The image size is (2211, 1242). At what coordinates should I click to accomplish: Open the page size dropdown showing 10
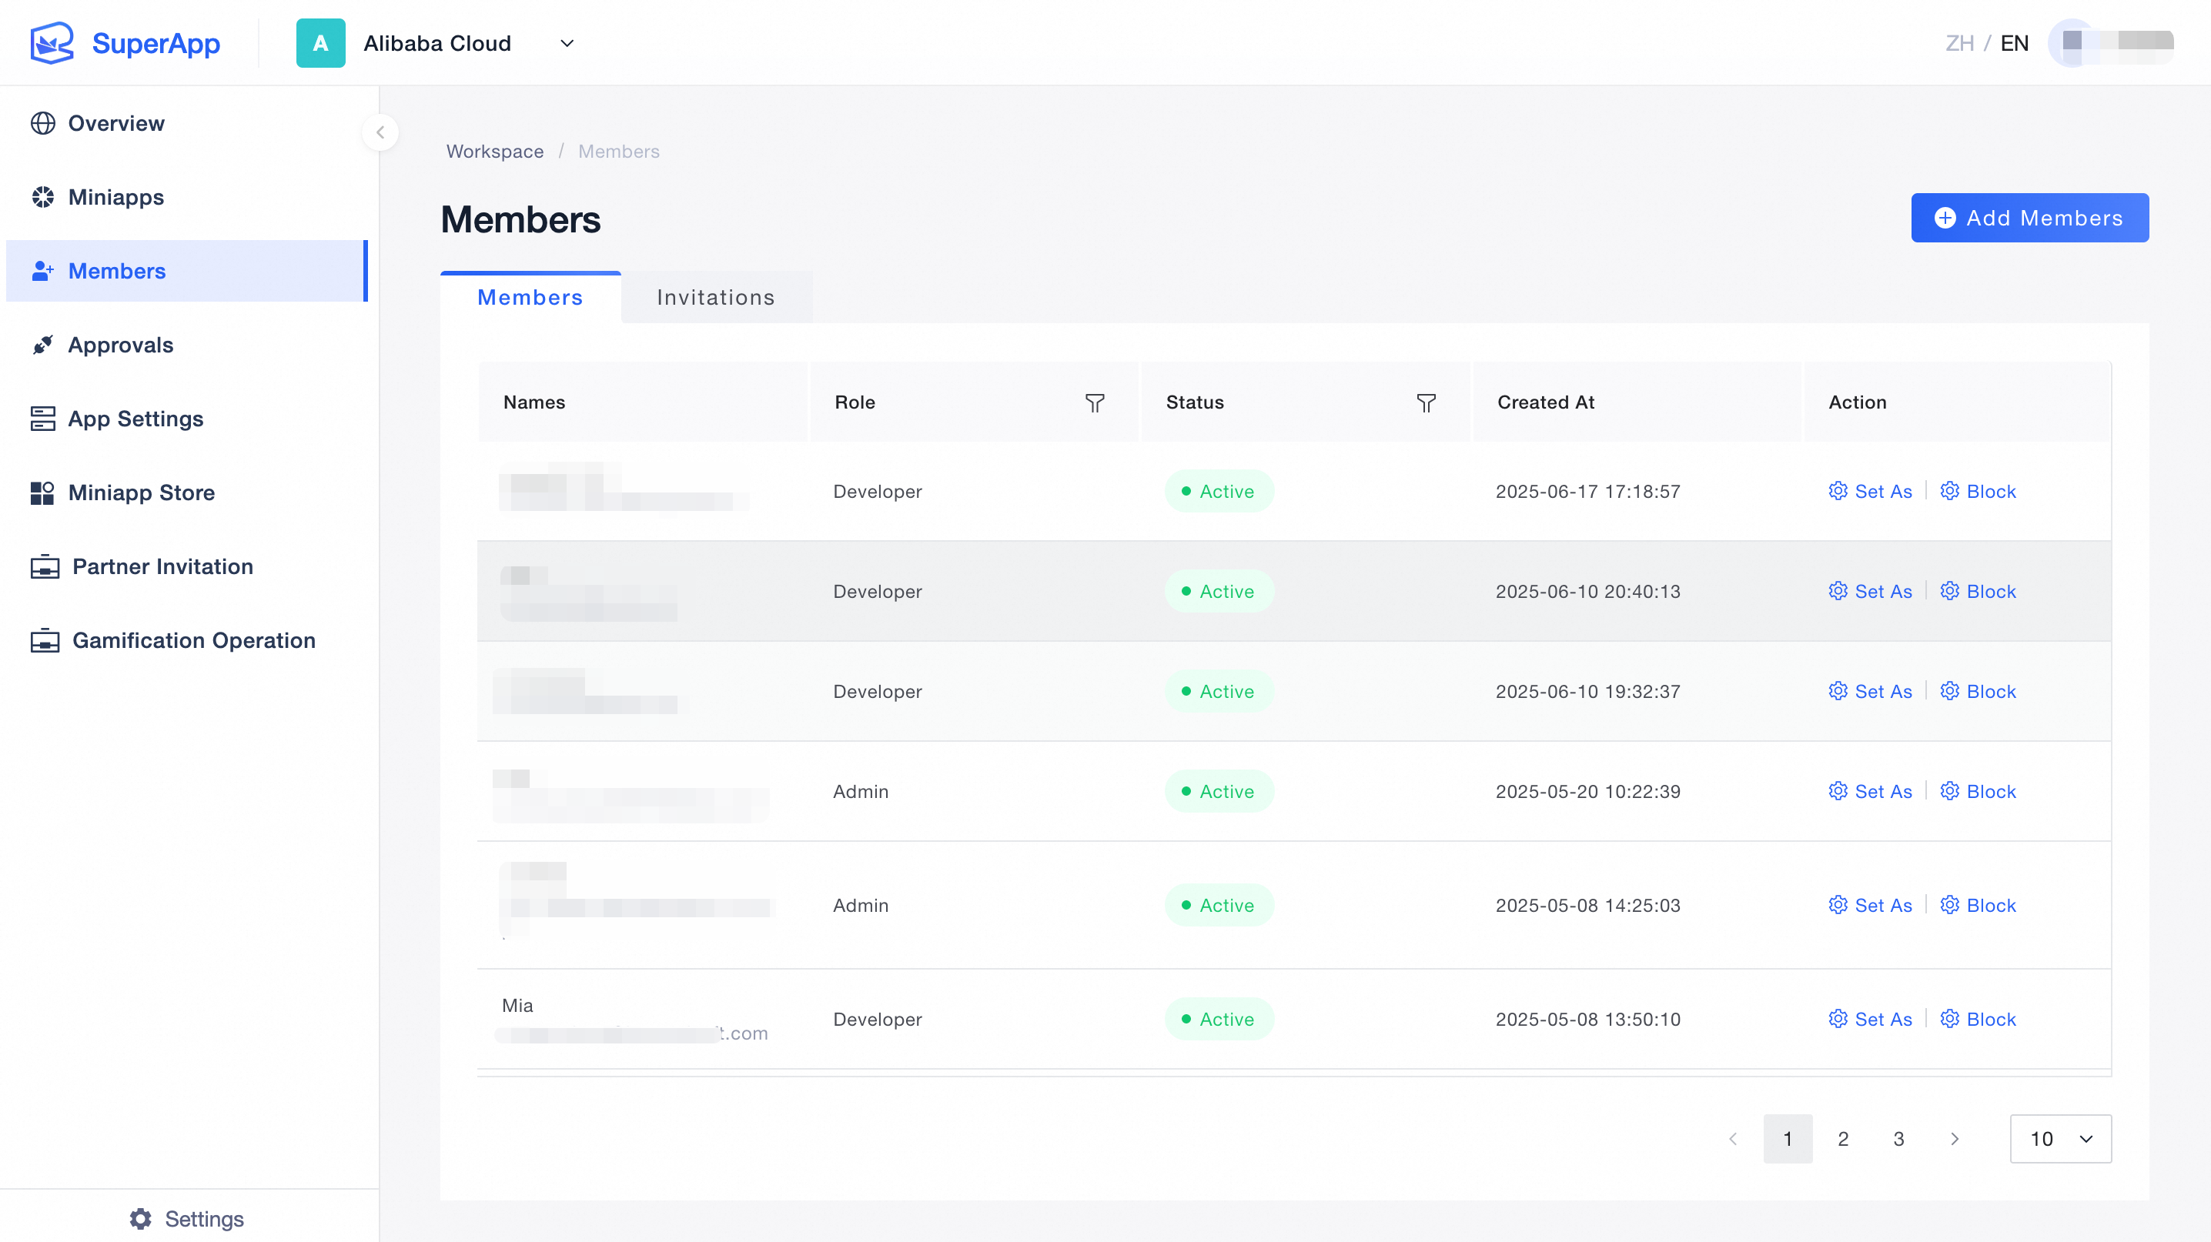(2060, 1138)
